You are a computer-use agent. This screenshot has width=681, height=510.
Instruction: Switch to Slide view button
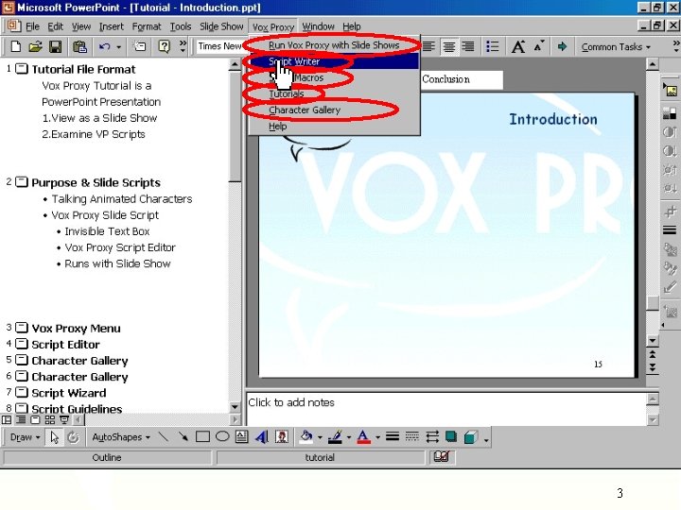point(35,419)
